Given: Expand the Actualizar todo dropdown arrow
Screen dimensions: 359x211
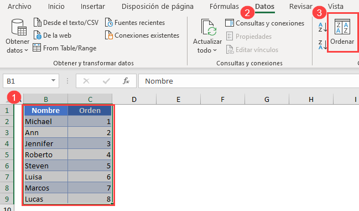Looking at the screenshot, I should pos(215,50).
